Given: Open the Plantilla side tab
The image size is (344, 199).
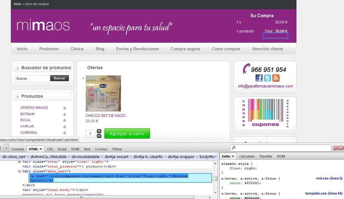Looking at the screenshot, I should [266, 156].
